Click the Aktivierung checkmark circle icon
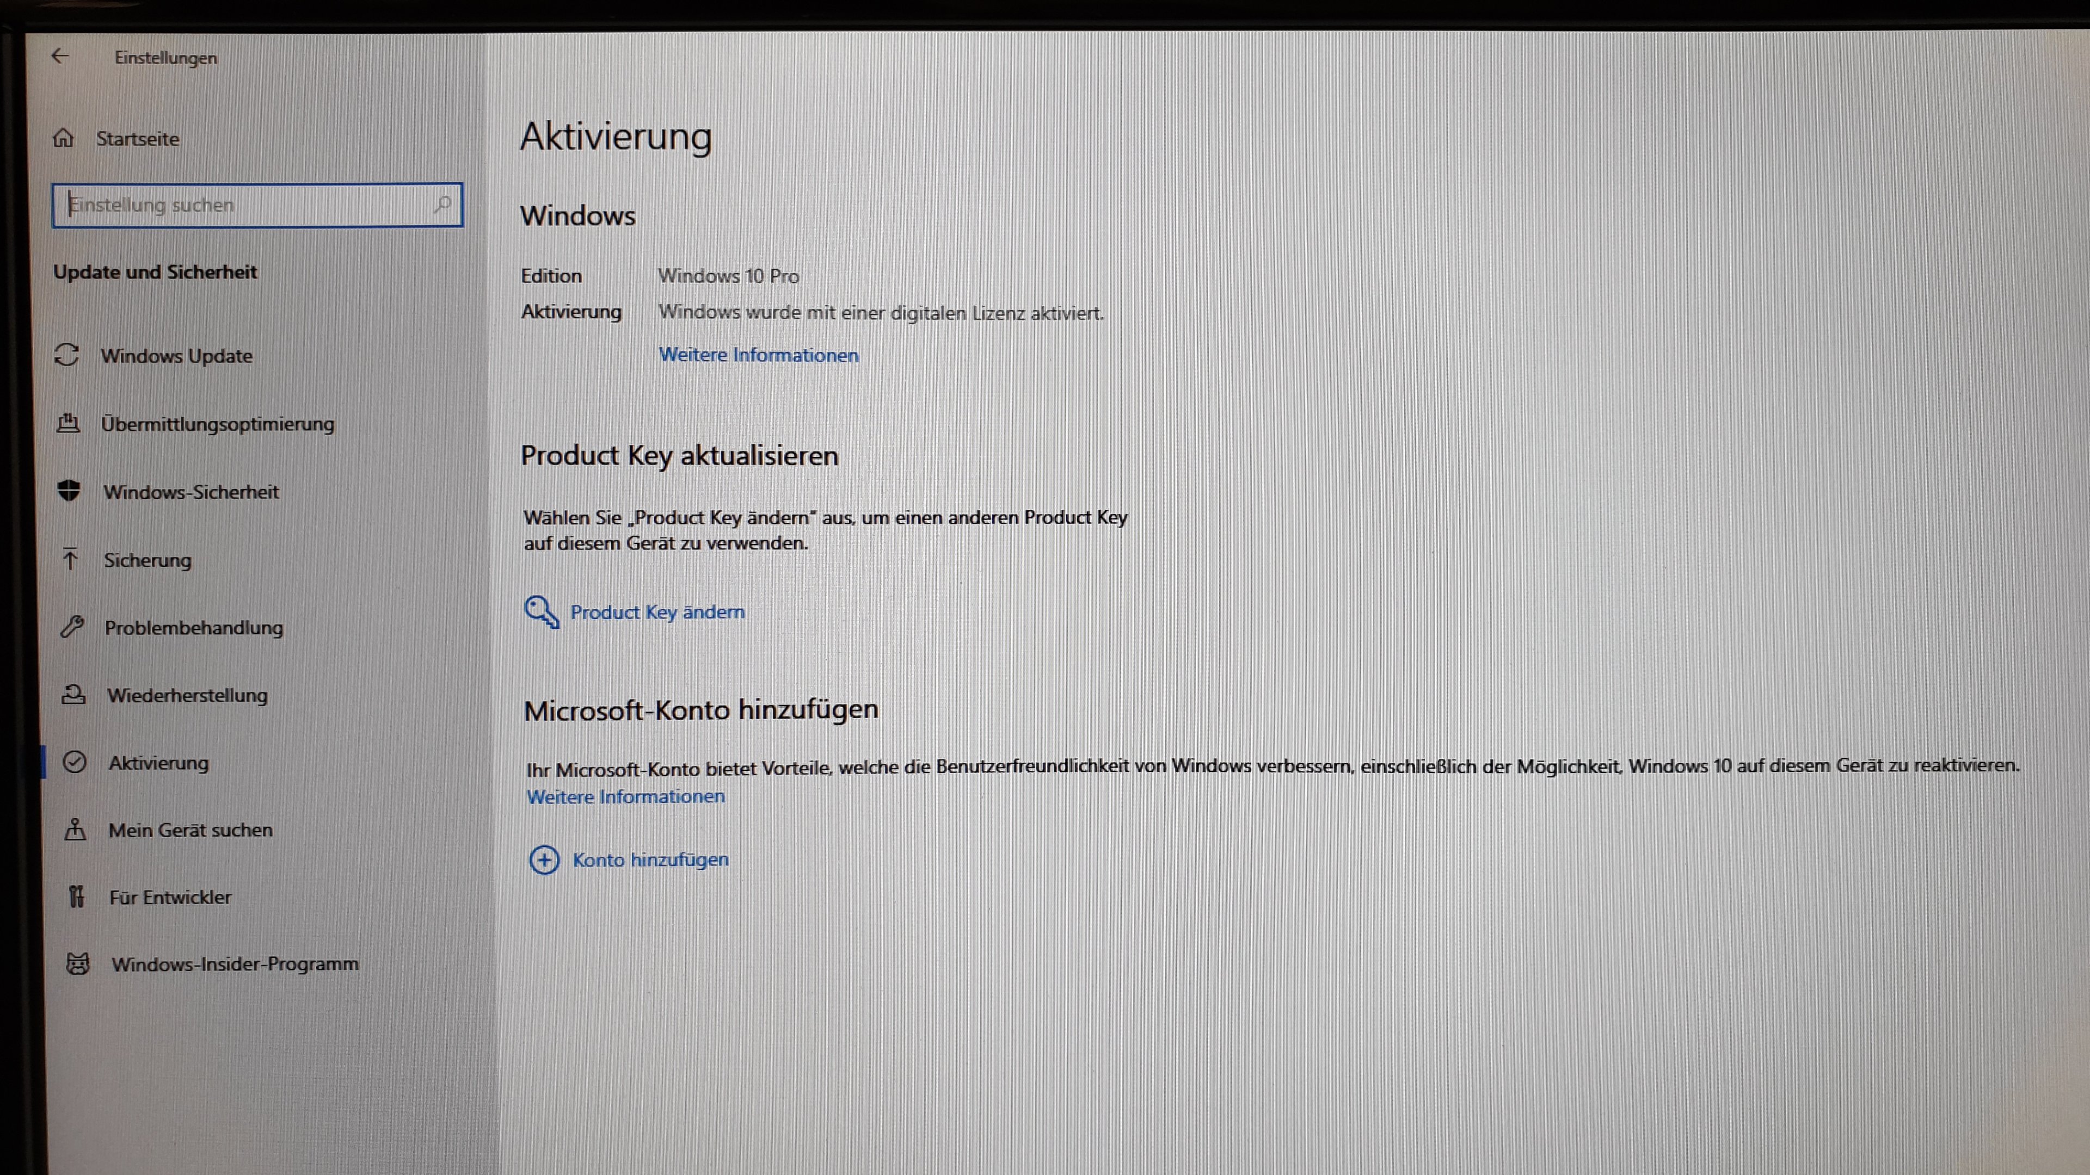The height and width of the screenshot is (1175, 2090). [x=75, y=762]
